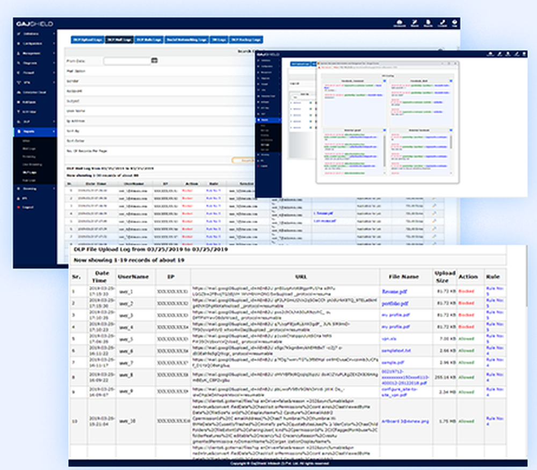Open the portfolio.pdf file link
Screen dimensions: 537x470
pos(395,304)
